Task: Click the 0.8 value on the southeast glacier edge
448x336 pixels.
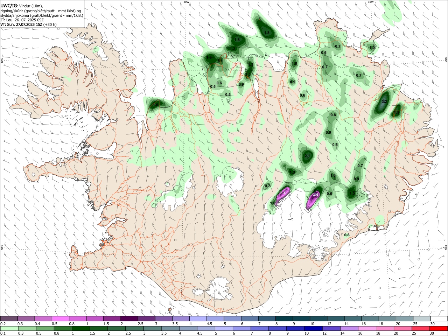Action: pos(347,235)
